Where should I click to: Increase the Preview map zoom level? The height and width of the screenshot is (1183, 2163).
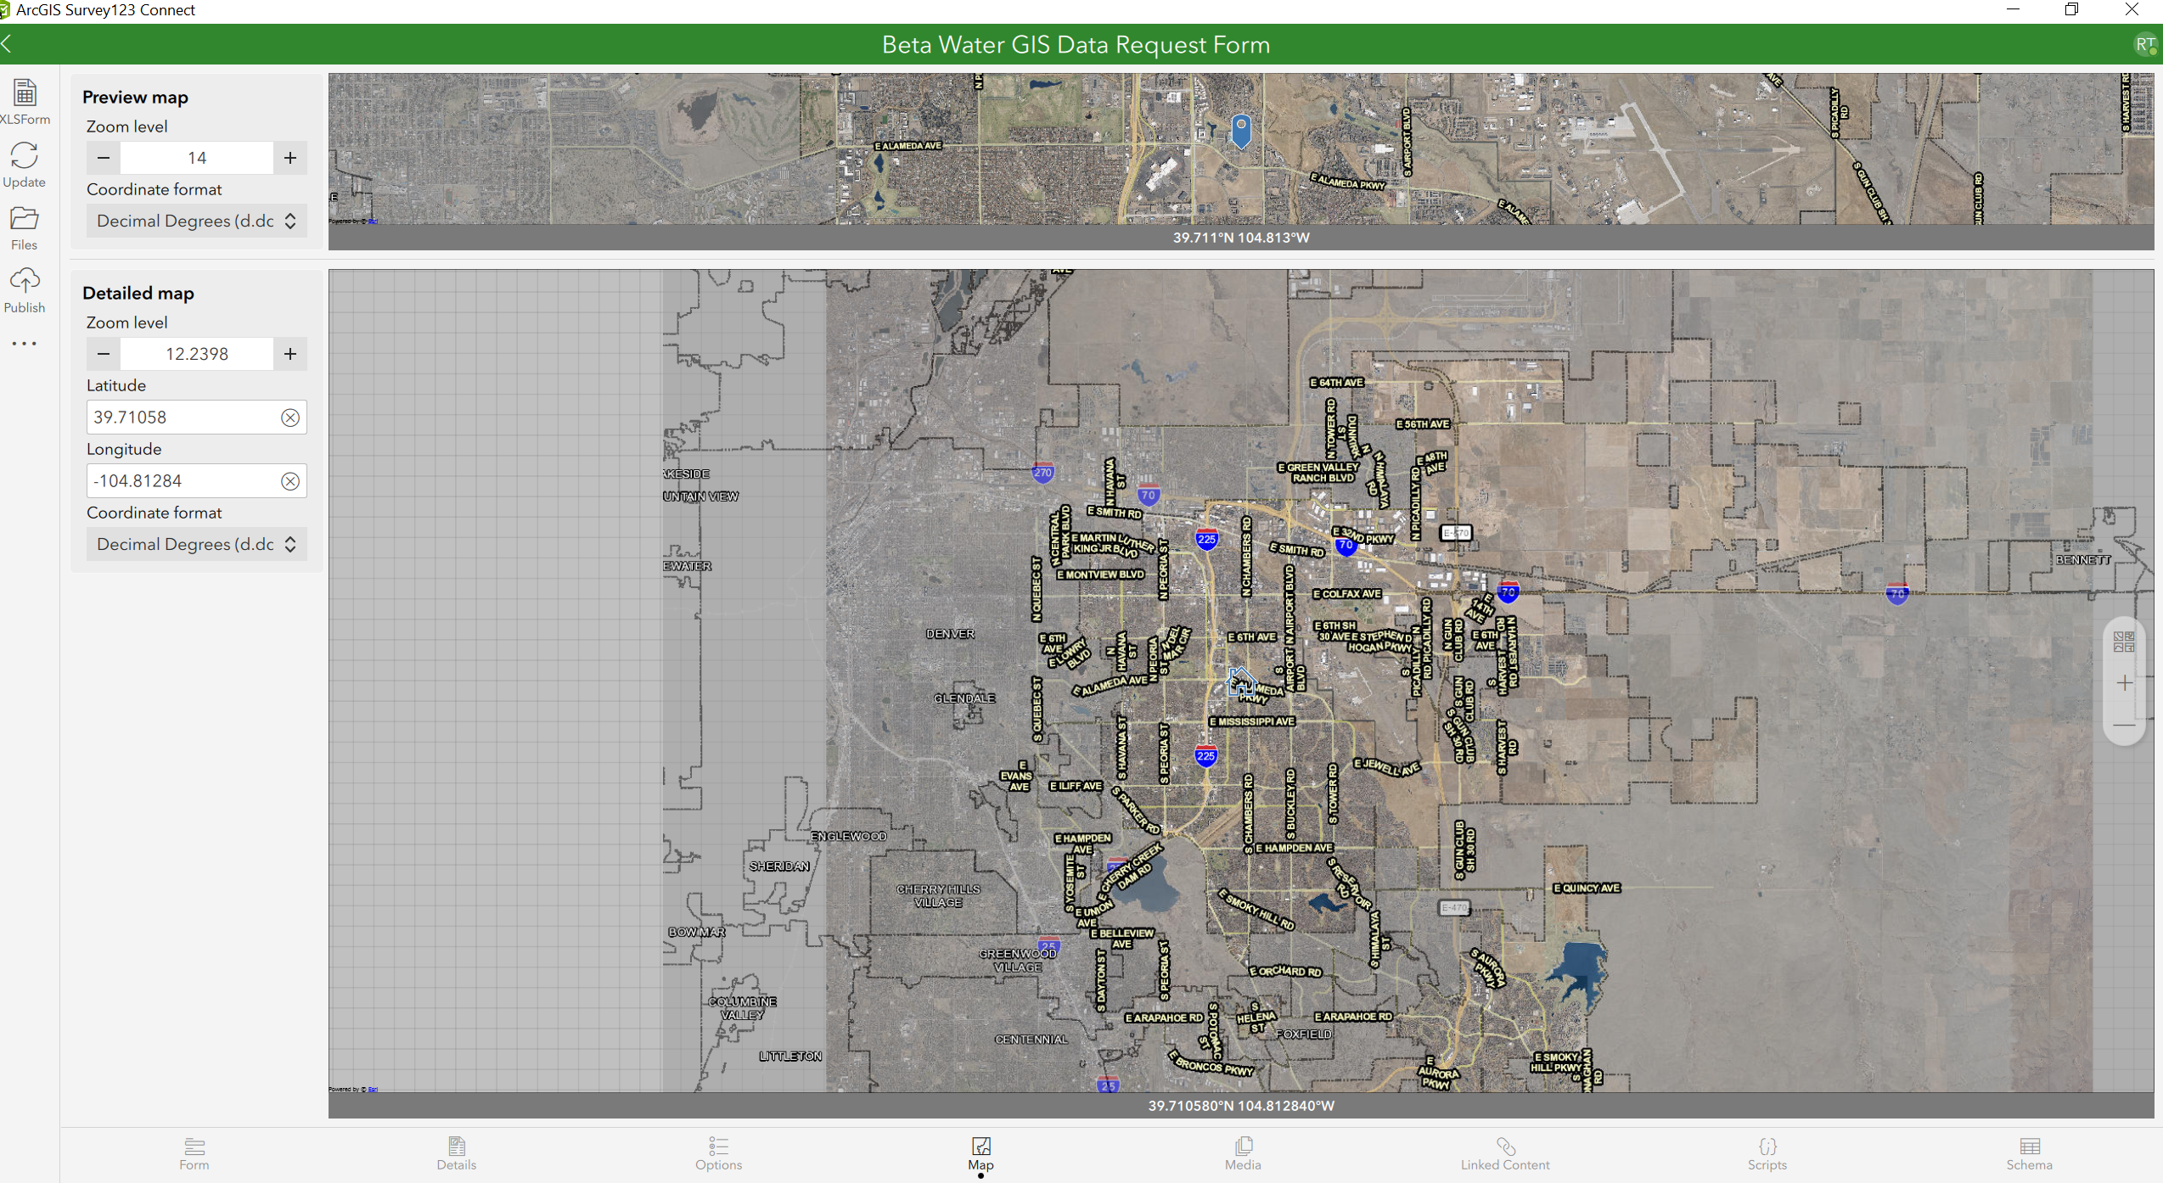click(x=289, y=158)
